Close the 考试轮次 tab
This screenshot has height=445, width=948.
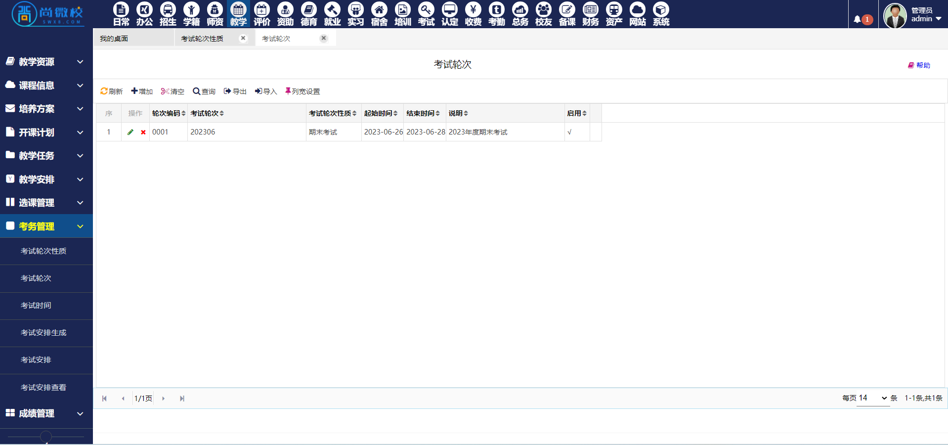324,38
